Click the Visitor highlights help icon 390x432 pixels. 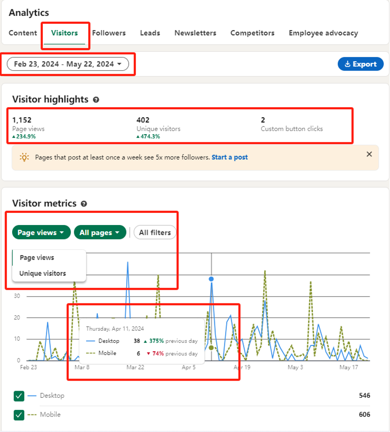(96, 100)
